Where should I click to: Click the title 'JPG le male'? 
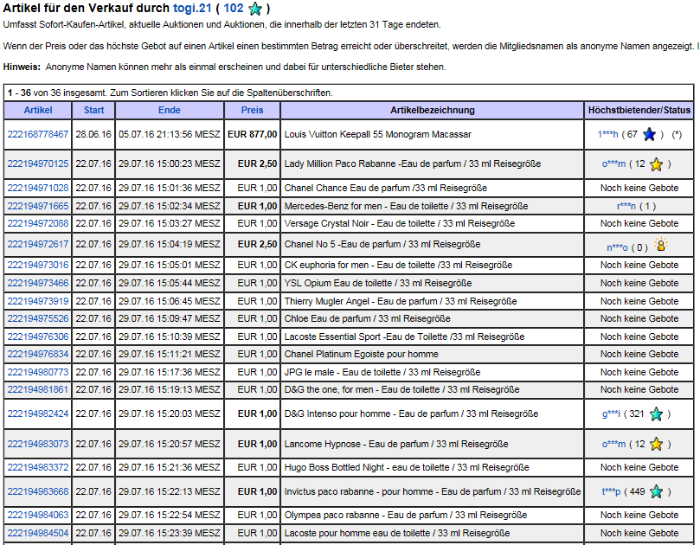(x=310, y=372)
